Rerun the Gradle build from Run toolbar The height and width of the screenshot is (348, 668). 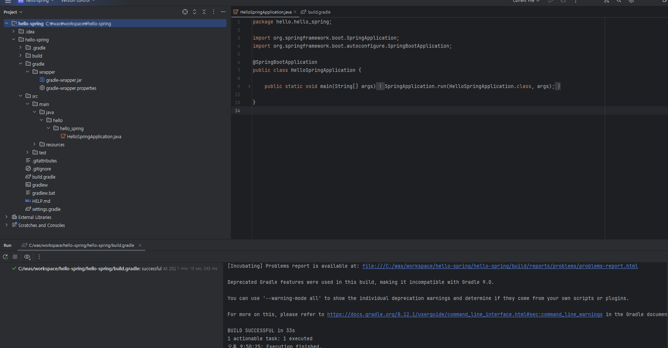[5, 257]
